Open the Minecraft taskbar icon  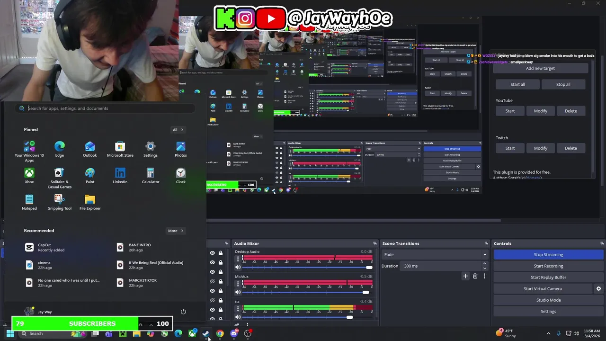pyautogui.click(x=123, y=333)
